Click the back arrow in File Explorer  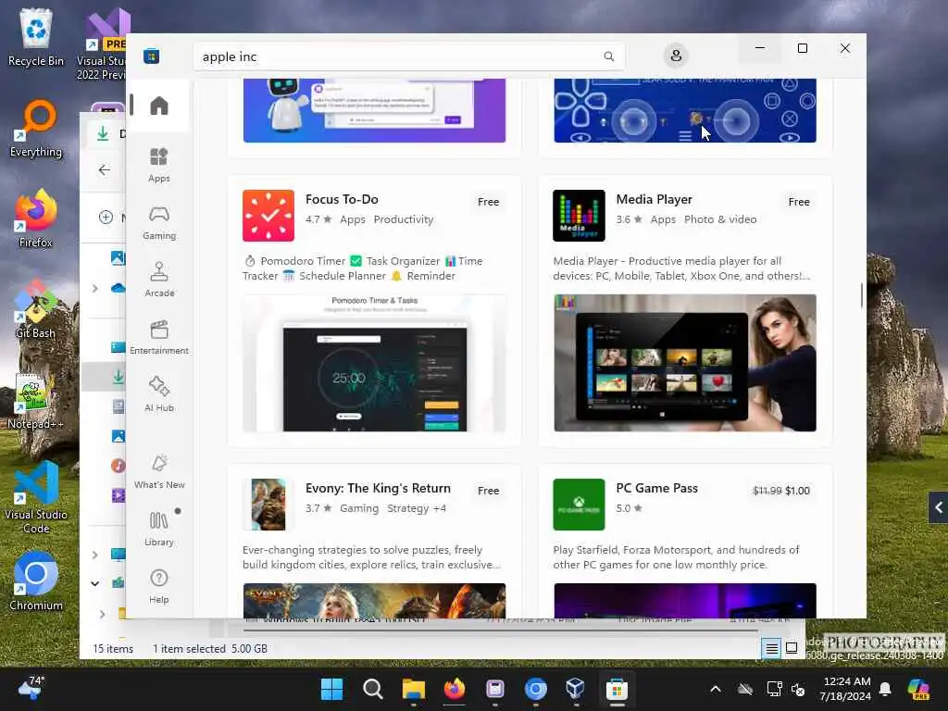(x=104, y=170)
